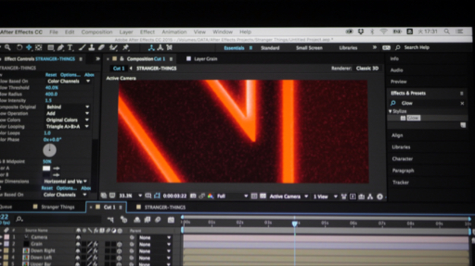The width and height of the screenshot is (475, 266).
Task: Select the Small Screen workspace
Action: [x=309, y=48]
